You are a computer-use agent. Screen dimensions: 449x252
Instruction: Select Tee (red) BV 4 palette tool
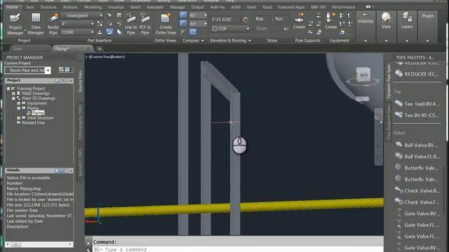coord(417,104)
